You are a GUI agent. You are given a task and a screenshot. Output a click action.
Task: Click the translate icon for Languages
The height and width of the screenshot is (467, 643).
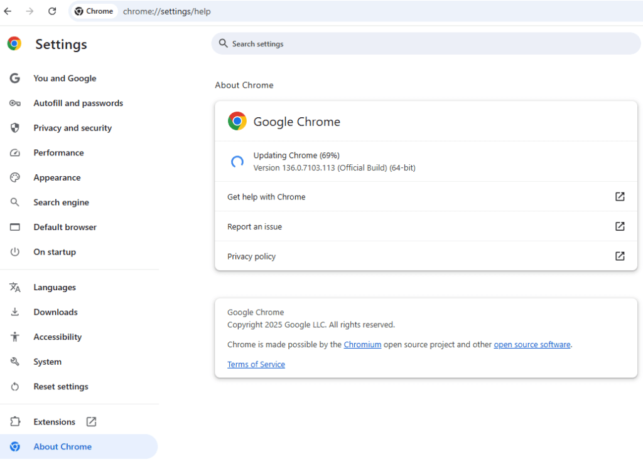15,287
